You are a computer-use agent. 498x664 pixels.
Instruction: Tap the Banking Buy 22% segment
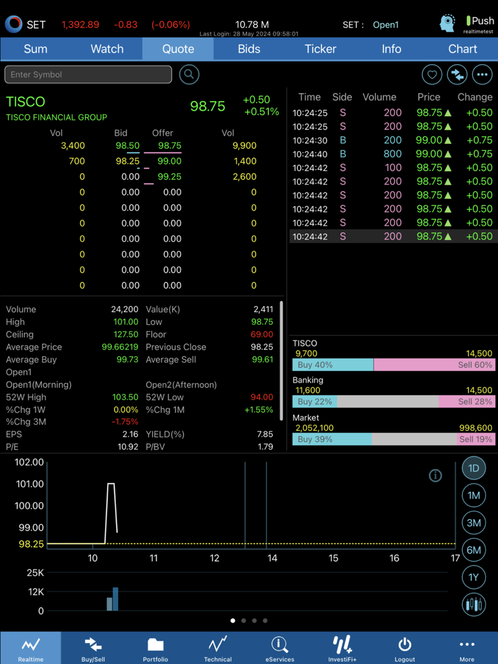click(314, 402)
